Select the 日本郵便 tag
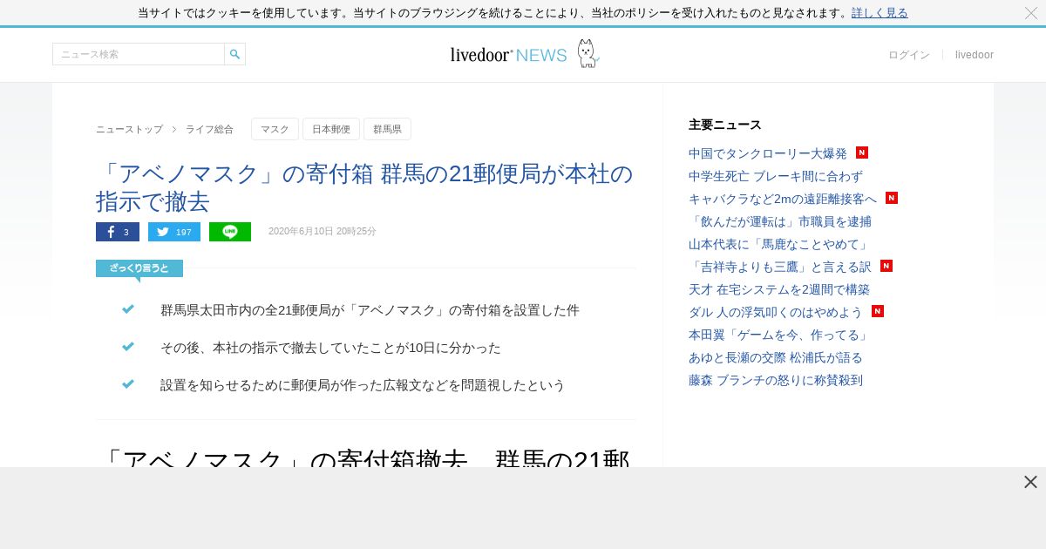This screenshot has height=549, width=1046. (331, 129)
